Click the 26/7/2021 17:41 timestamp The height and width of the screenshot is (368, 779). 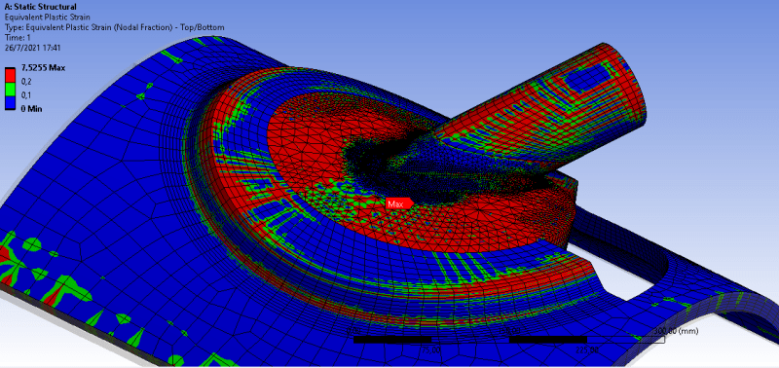pyautogui.click(x=32, y=47)
